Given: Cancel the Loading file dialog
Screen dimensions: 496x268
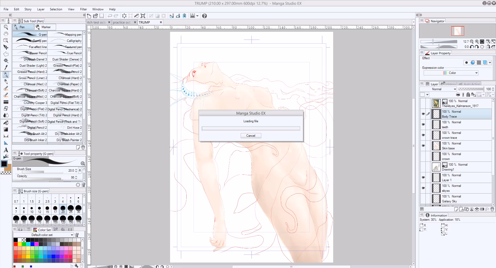Looking at the screenshot, I should click(x=251, y=136).
